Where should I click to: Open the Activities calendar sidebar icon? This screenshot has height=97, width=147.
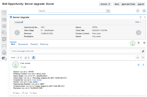pyautogui.click(x=4, y=33)
